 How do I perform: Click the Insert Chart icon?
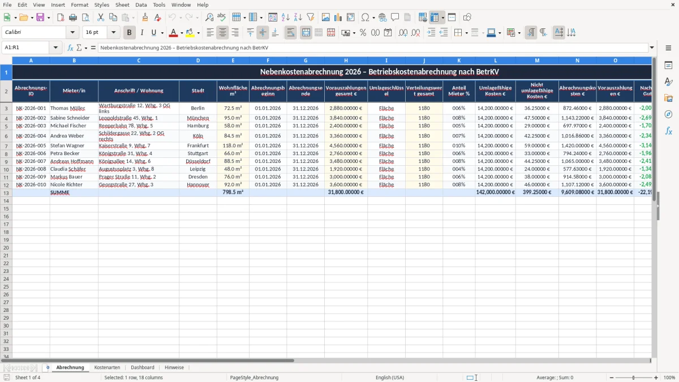[338, 18]
